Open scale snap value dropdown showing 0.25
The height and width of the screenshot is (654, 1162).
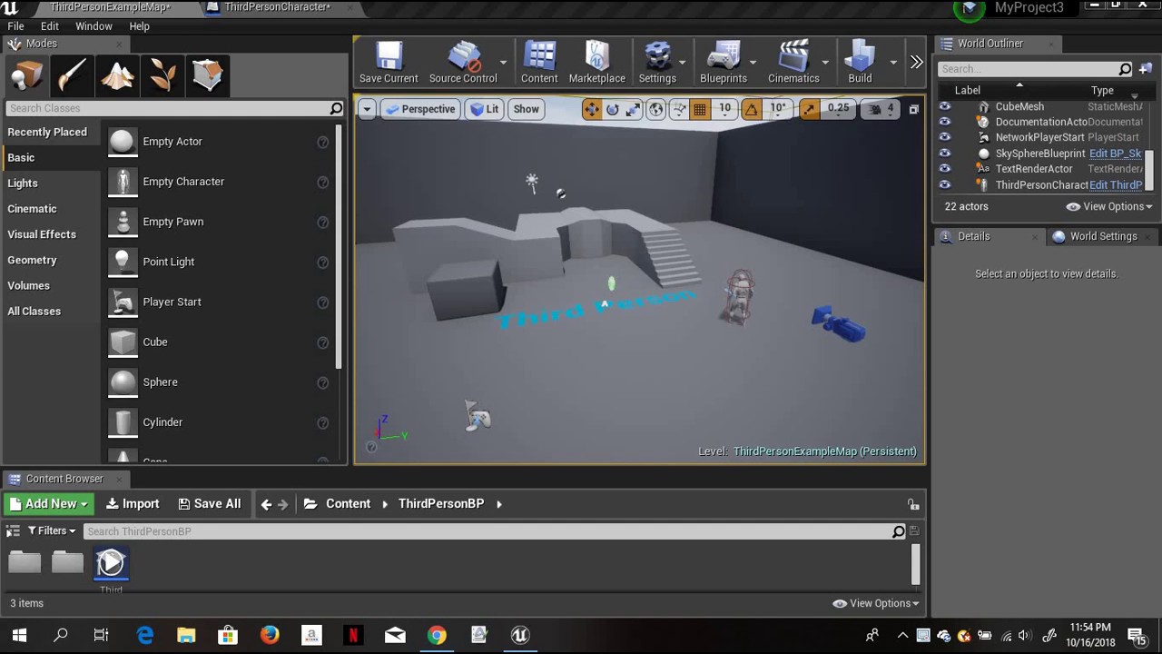pyautogui.click(x=838, y=109)
